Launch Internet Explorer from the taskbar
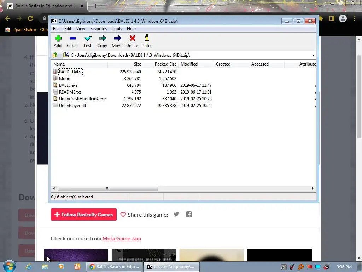This screenshot has width=362, height=272. (x=29, y=267)
